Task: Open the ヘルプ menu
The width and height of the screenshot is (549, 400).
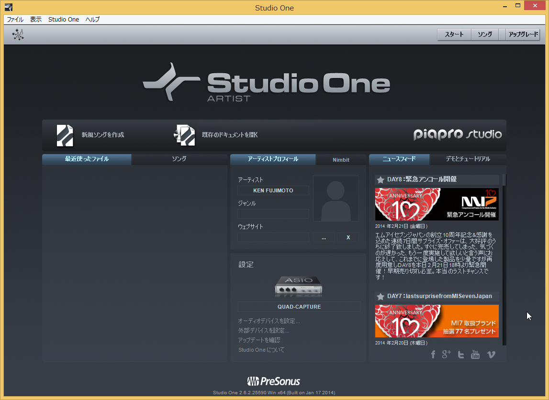Action: [x=92, y=19]
